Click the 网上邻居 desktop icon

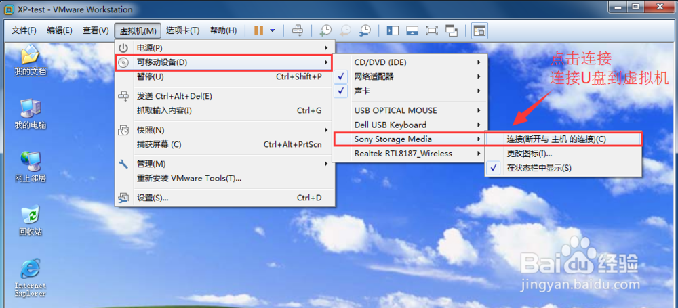[31, 167]
